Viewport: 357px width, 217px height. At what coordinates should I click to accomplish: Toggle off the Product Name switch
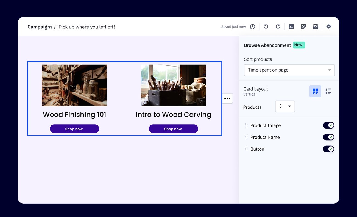[328, 137]
